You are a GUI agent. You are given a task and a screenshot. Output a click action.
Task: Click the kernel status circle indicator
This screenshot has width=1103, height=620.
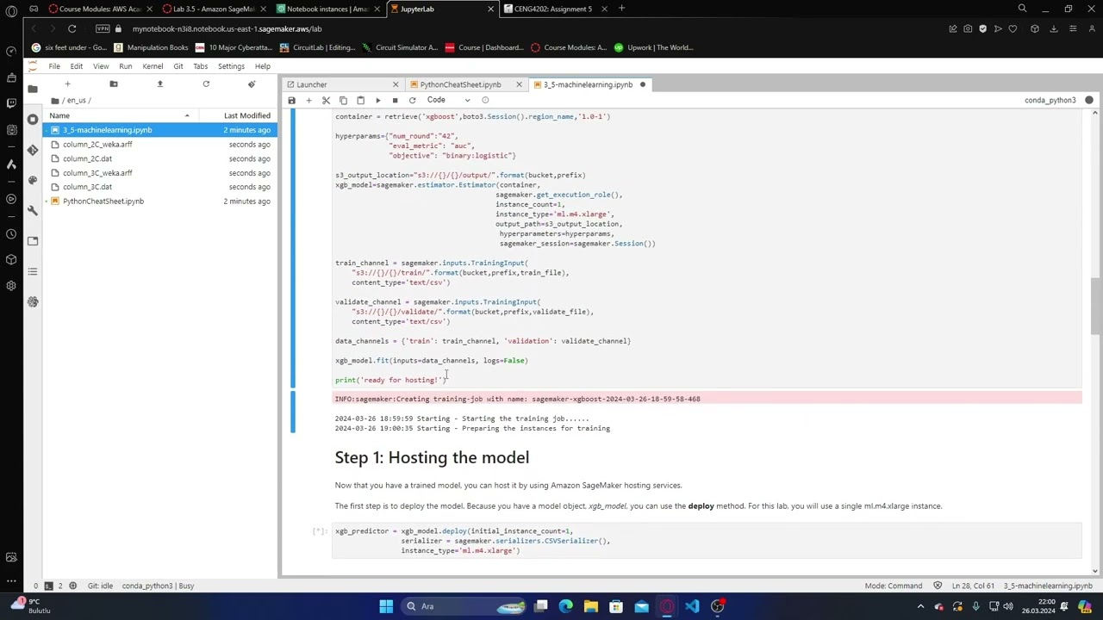click(x=1089, y=100)
